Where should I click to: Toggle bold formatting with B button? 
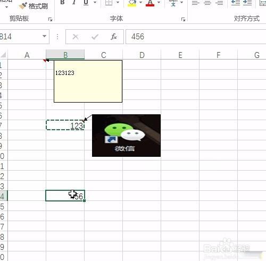click(62, 2)
